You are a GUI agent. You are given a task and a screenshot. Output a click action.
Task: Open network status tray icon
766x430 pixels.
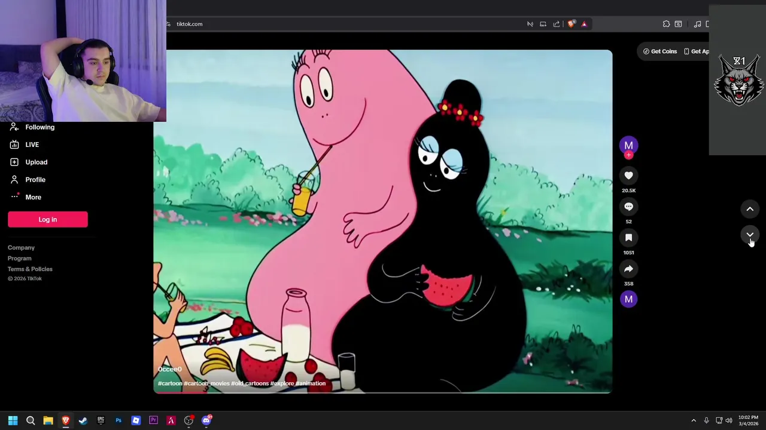[x=719, y=420]
